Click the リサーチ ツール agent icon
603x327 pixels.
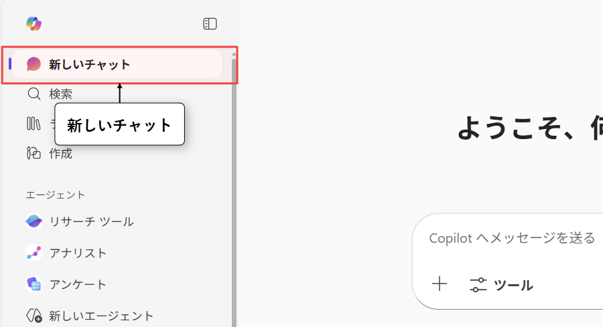tap(33, 221)
